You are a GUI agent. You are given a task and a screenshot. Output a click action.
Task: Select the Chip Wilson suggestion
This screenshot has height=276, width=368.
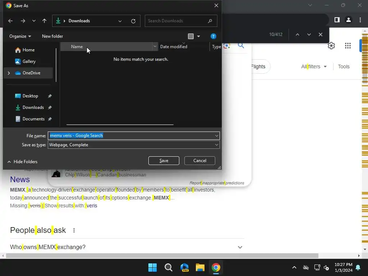click(106, 173)
